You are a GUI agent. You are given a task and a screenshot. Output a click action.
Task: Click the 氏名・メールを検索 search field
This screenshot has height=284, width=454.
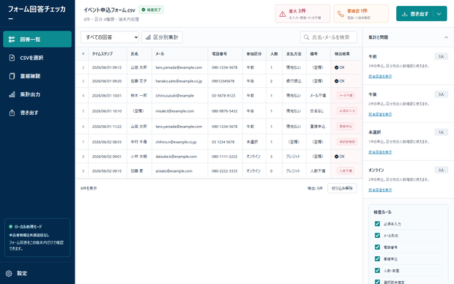(328, 37)
